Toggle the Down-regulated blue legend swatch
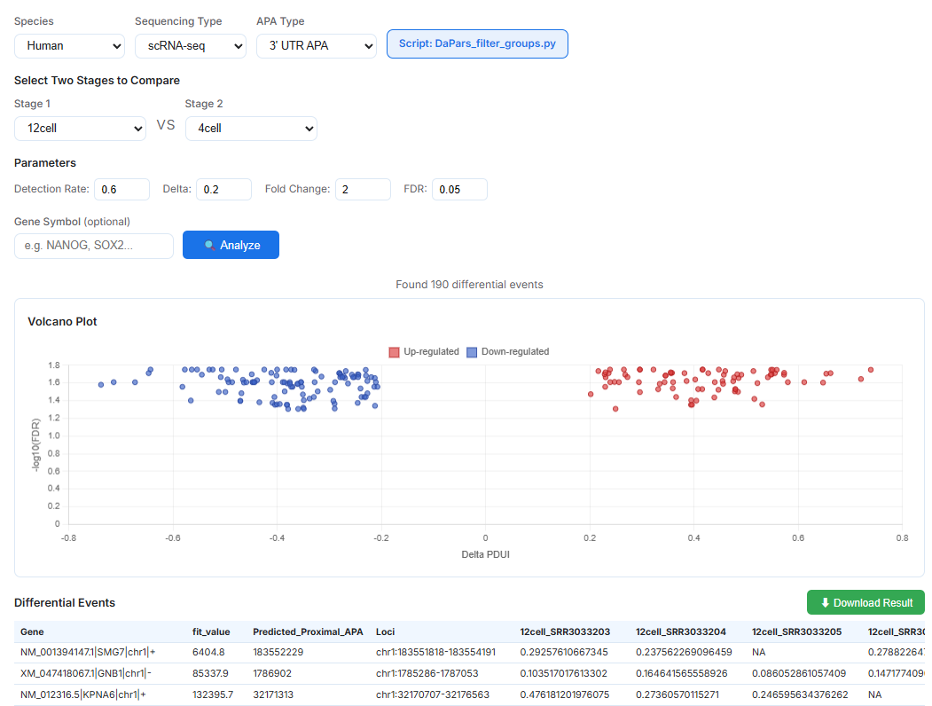This screenshot has width=932, height=706. [472, 352]
